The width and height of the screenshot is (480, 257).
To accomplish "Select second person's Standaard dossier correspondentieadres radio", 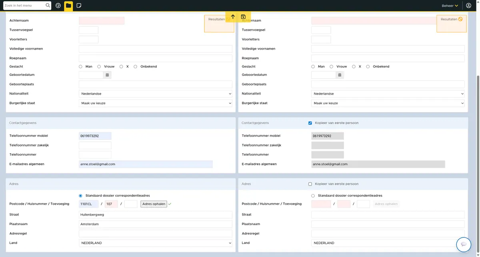I will (x=313, y=196).
